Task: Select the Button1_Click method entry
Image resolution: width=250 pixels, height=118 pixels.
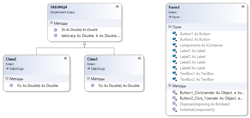Action: pyautogui.click(x=212, y=93)
